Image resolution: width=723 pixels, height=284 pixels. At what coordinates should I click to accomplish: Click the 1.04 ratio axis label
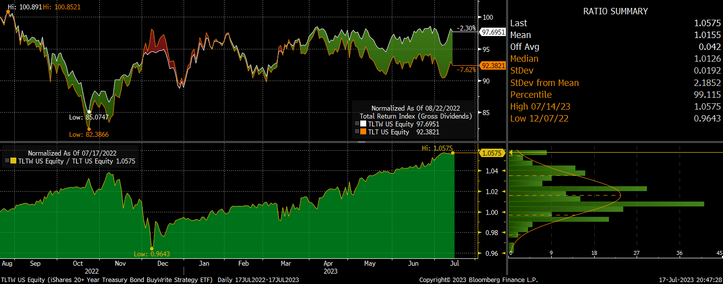click(493, 171)
